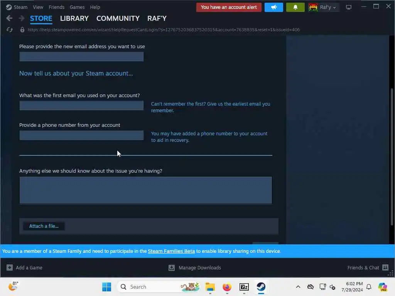The image size is (395, 296).
Task: Click the Attach a file button
Action: point(44,226)
